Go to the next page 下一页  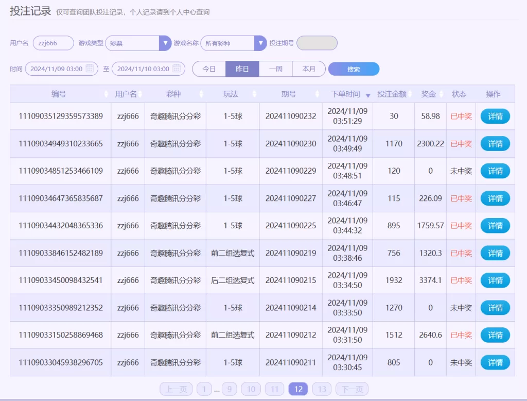352,389
